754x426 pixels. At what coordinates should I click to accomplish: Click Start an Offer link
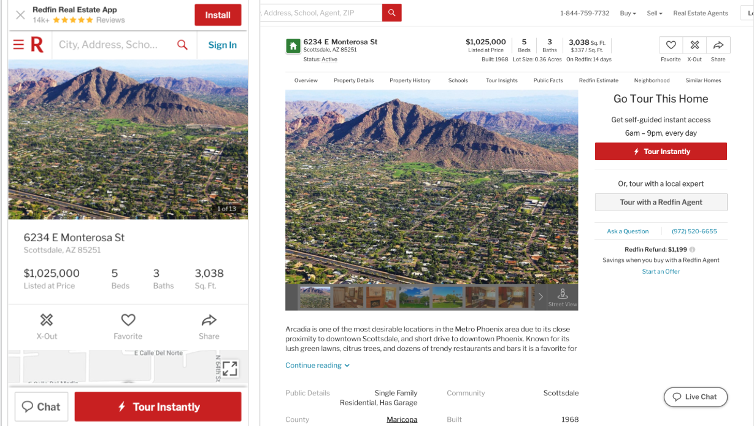click(x=661, y=271)
